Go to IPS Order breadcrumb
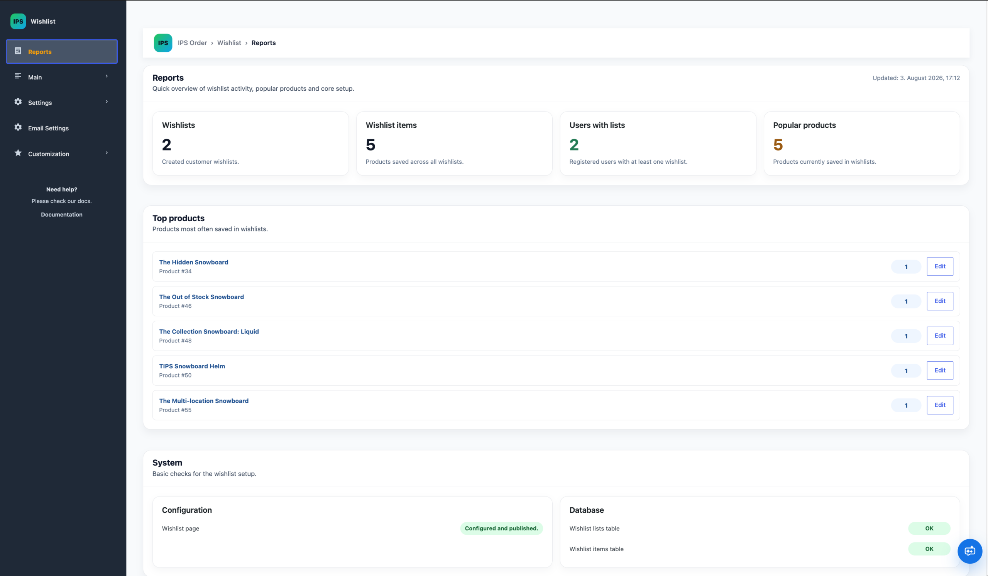The image size is (988, 576). 192,43
